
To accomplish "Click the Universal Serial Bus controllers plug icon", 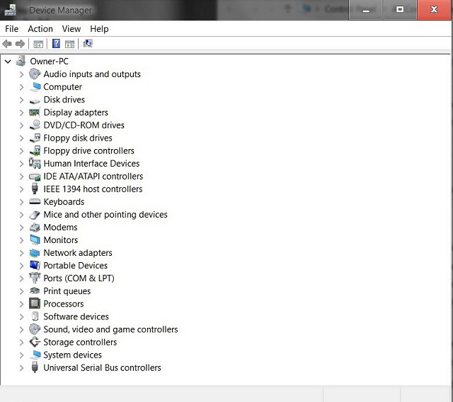I will pos(35,367).
